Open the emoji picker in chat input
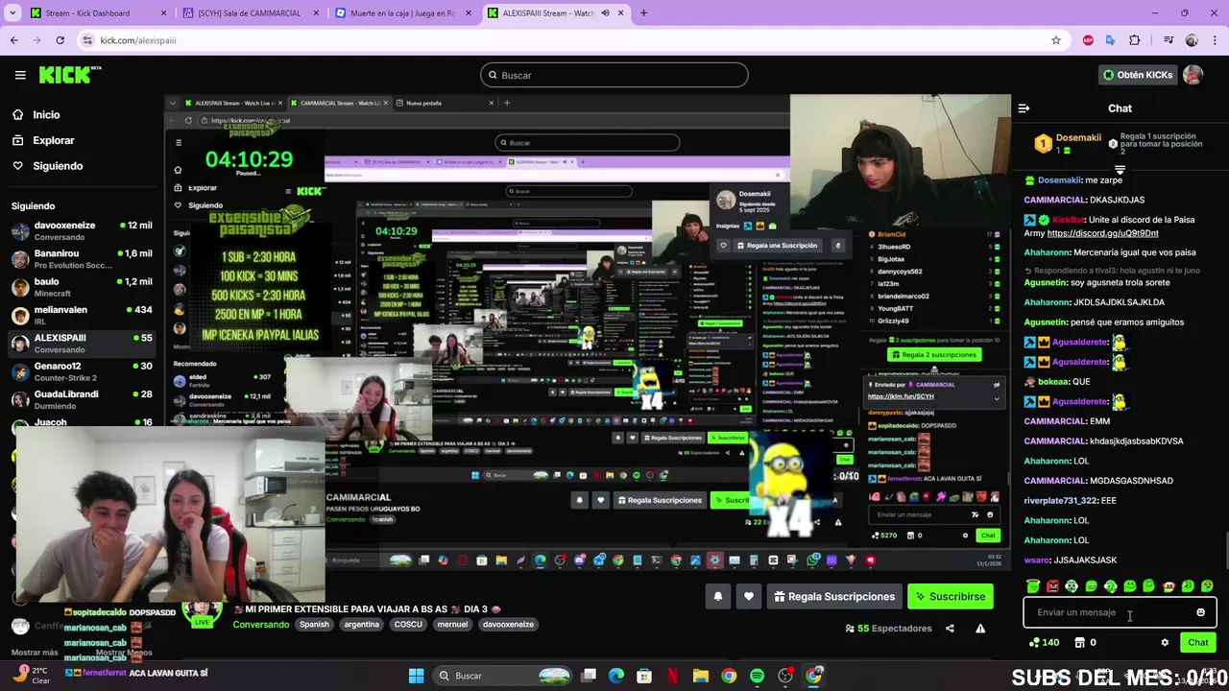The image size is (1229, 691). [1200, 612]
